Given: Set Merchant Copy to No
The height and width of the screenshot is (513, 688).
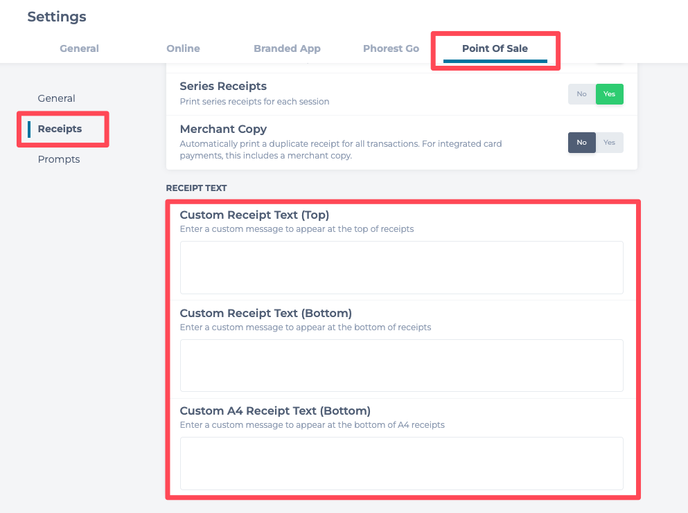Looking at the screenshot, I should [581, 143].
